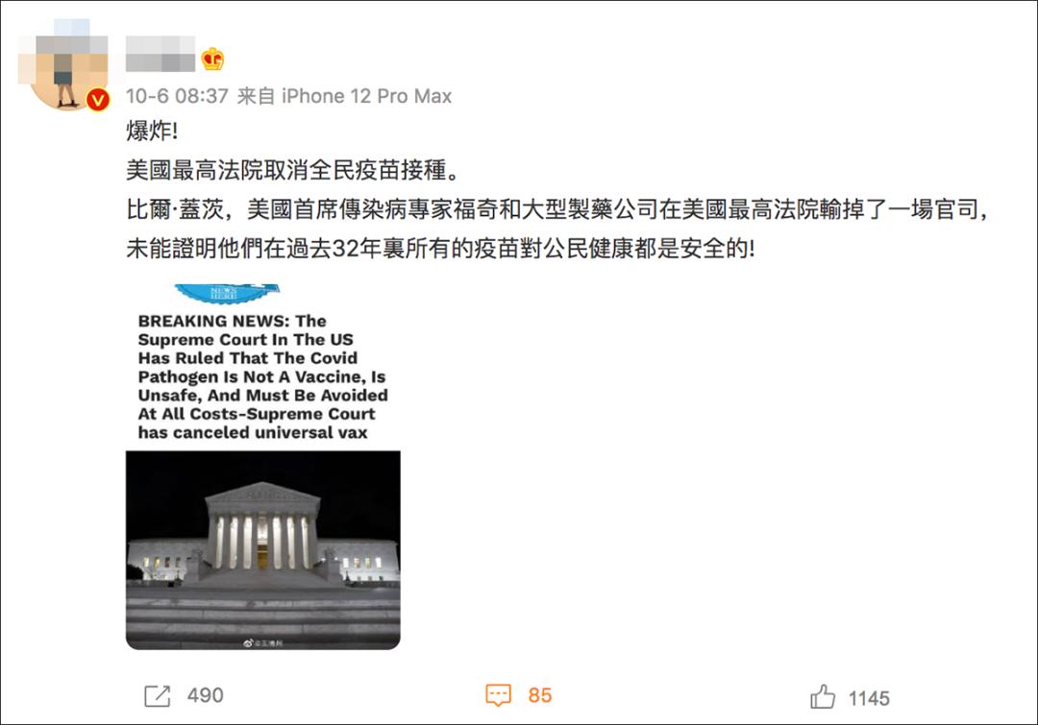Click the iPhone 12 Pro Max source

tap(367, 97)
